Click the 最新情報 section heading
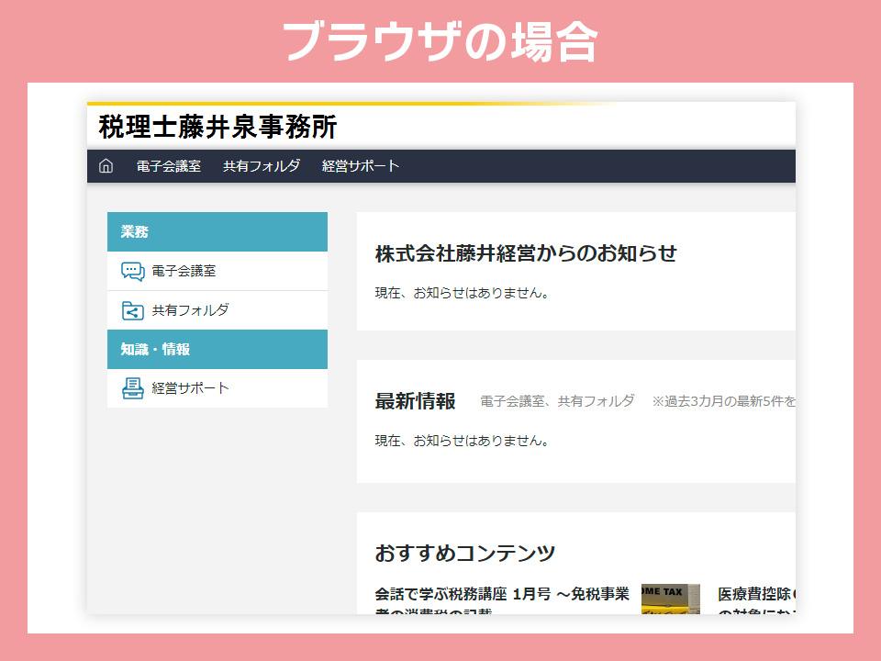This screenshot has height=661, width=881. coord(415,401)
